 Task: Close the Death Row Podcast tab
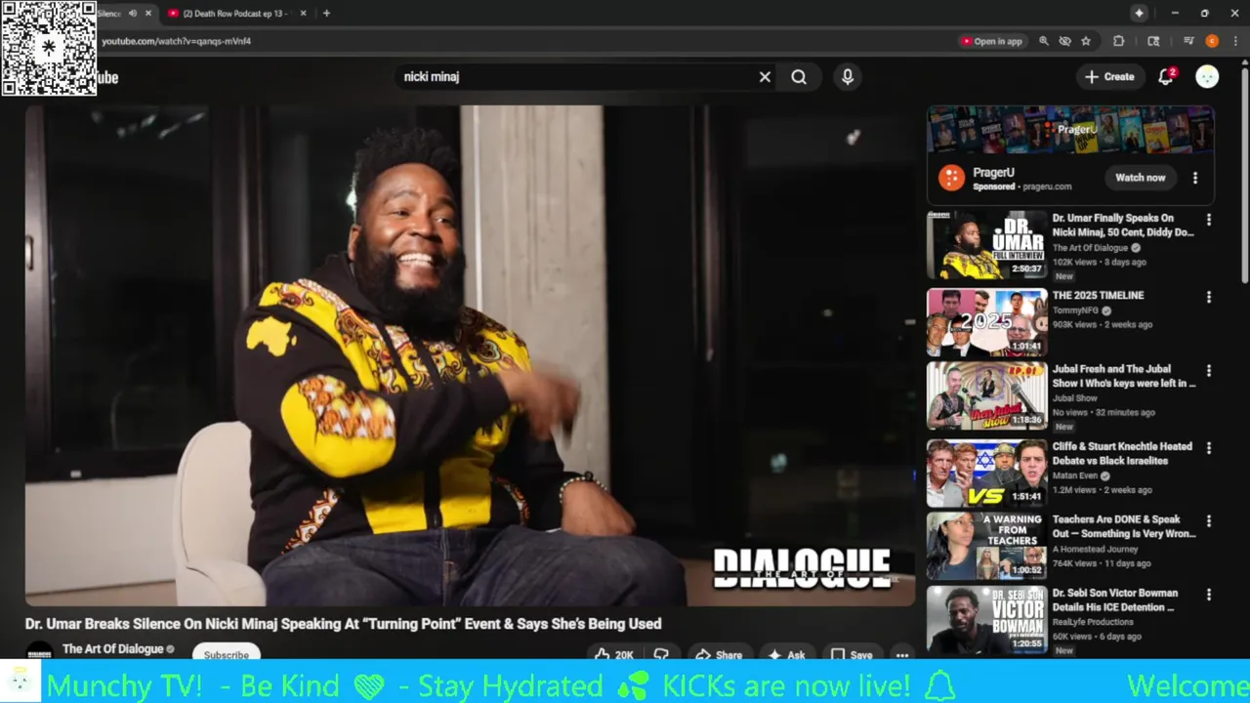point(303,14)
